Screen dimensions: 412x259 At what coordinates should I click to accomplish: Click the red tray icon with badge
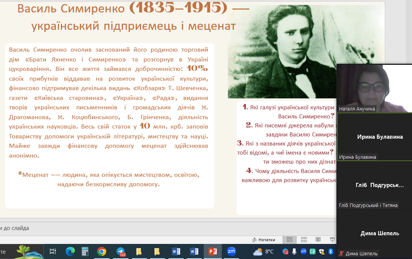click(285, 252)
